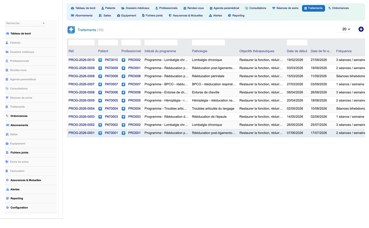The height and width of the screenshot is (228, 369).
Task: Click the Equipement kit icon in sidebar
Action: (7, 144)
